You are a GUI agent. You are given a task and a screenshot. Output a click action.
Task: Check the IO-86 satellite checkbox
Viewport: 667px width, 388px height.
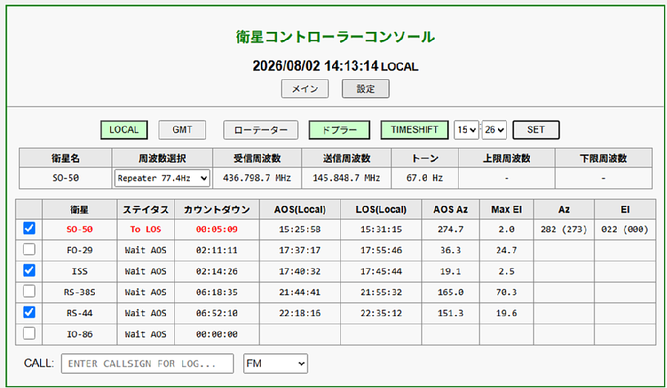(x=29, y=334)
